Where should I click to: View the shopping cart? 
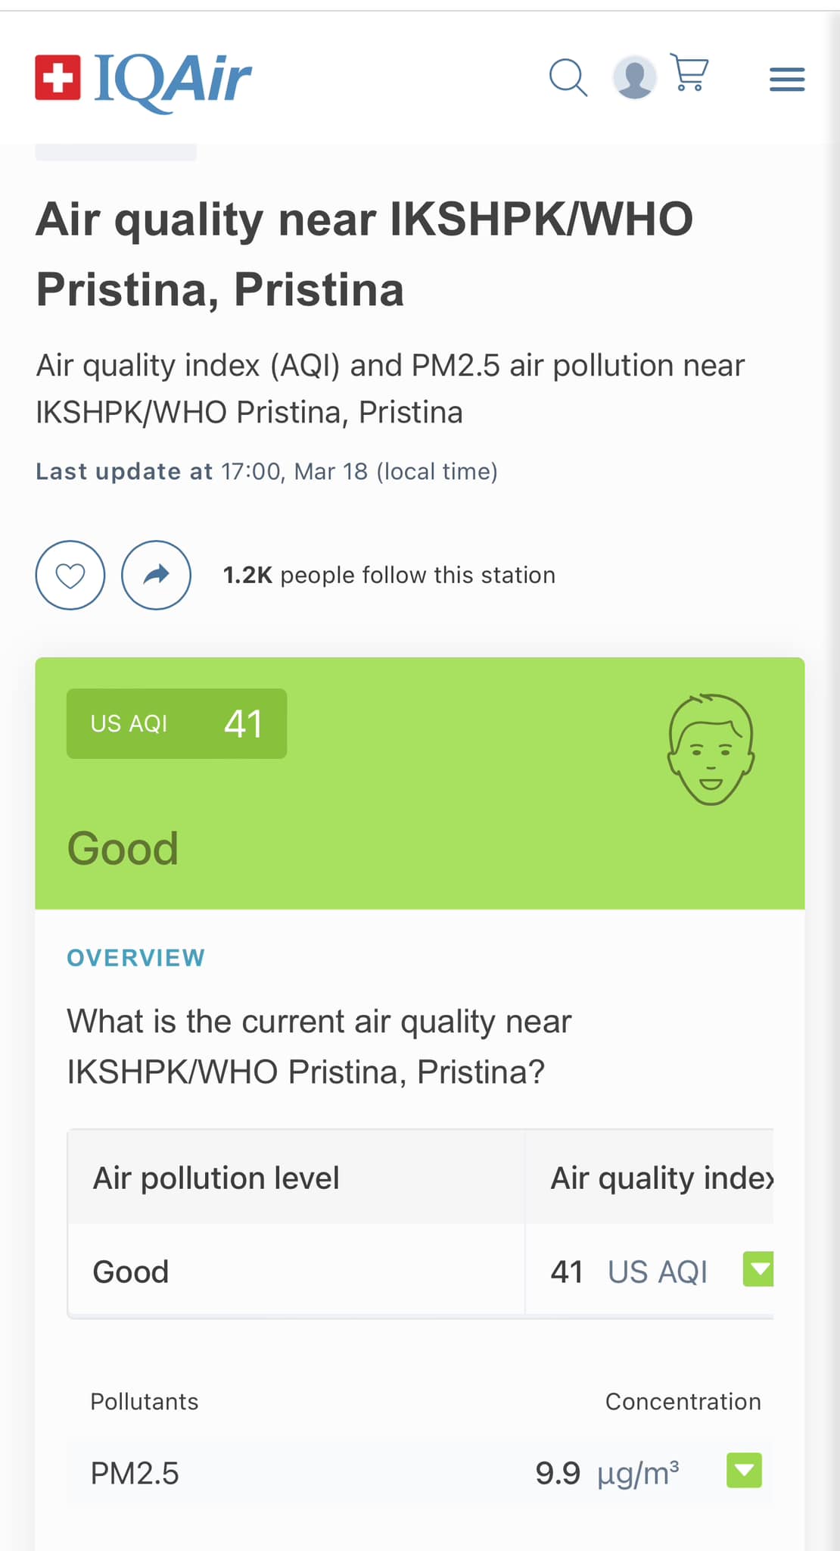(x=690, y=74)
